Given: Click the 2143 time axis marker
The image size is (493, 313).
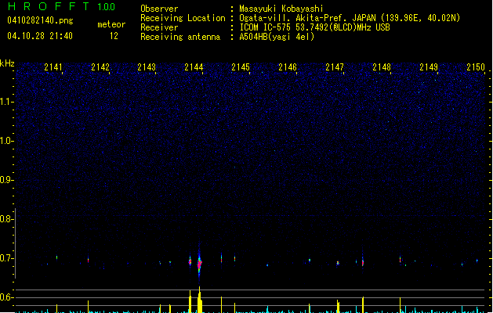Looking at the screenshot, I should [147, 67].
